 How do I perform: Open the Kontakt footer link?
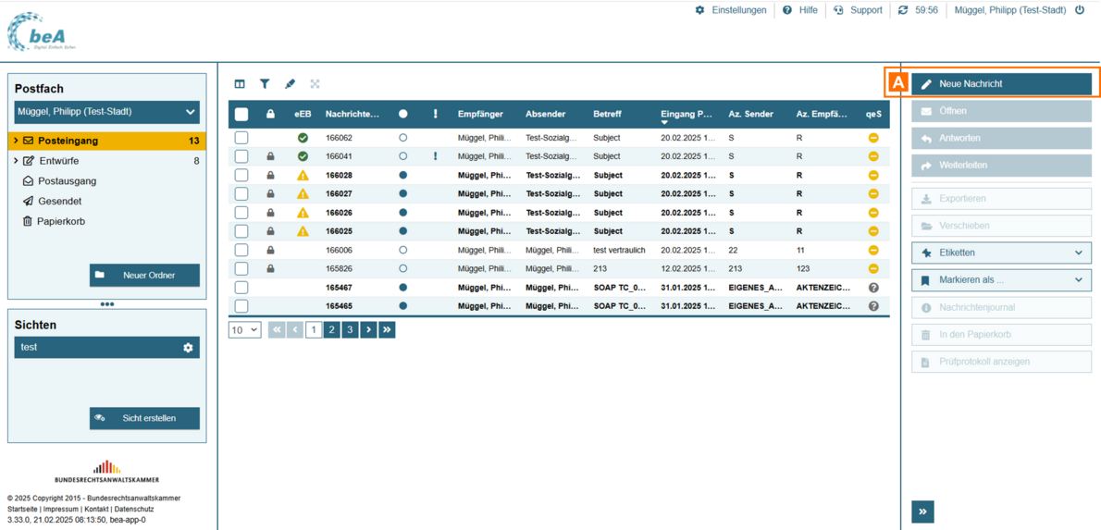point(95,508)
